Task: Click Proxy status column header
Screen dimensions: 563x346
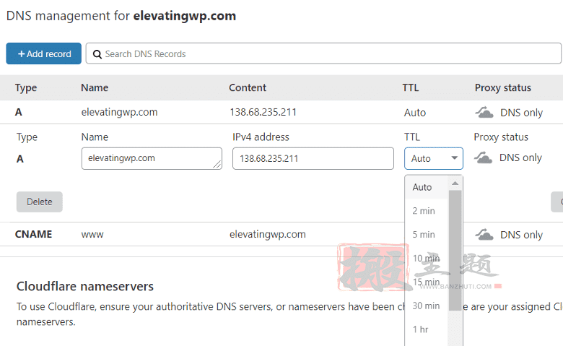Action: (x=502, y=87)
